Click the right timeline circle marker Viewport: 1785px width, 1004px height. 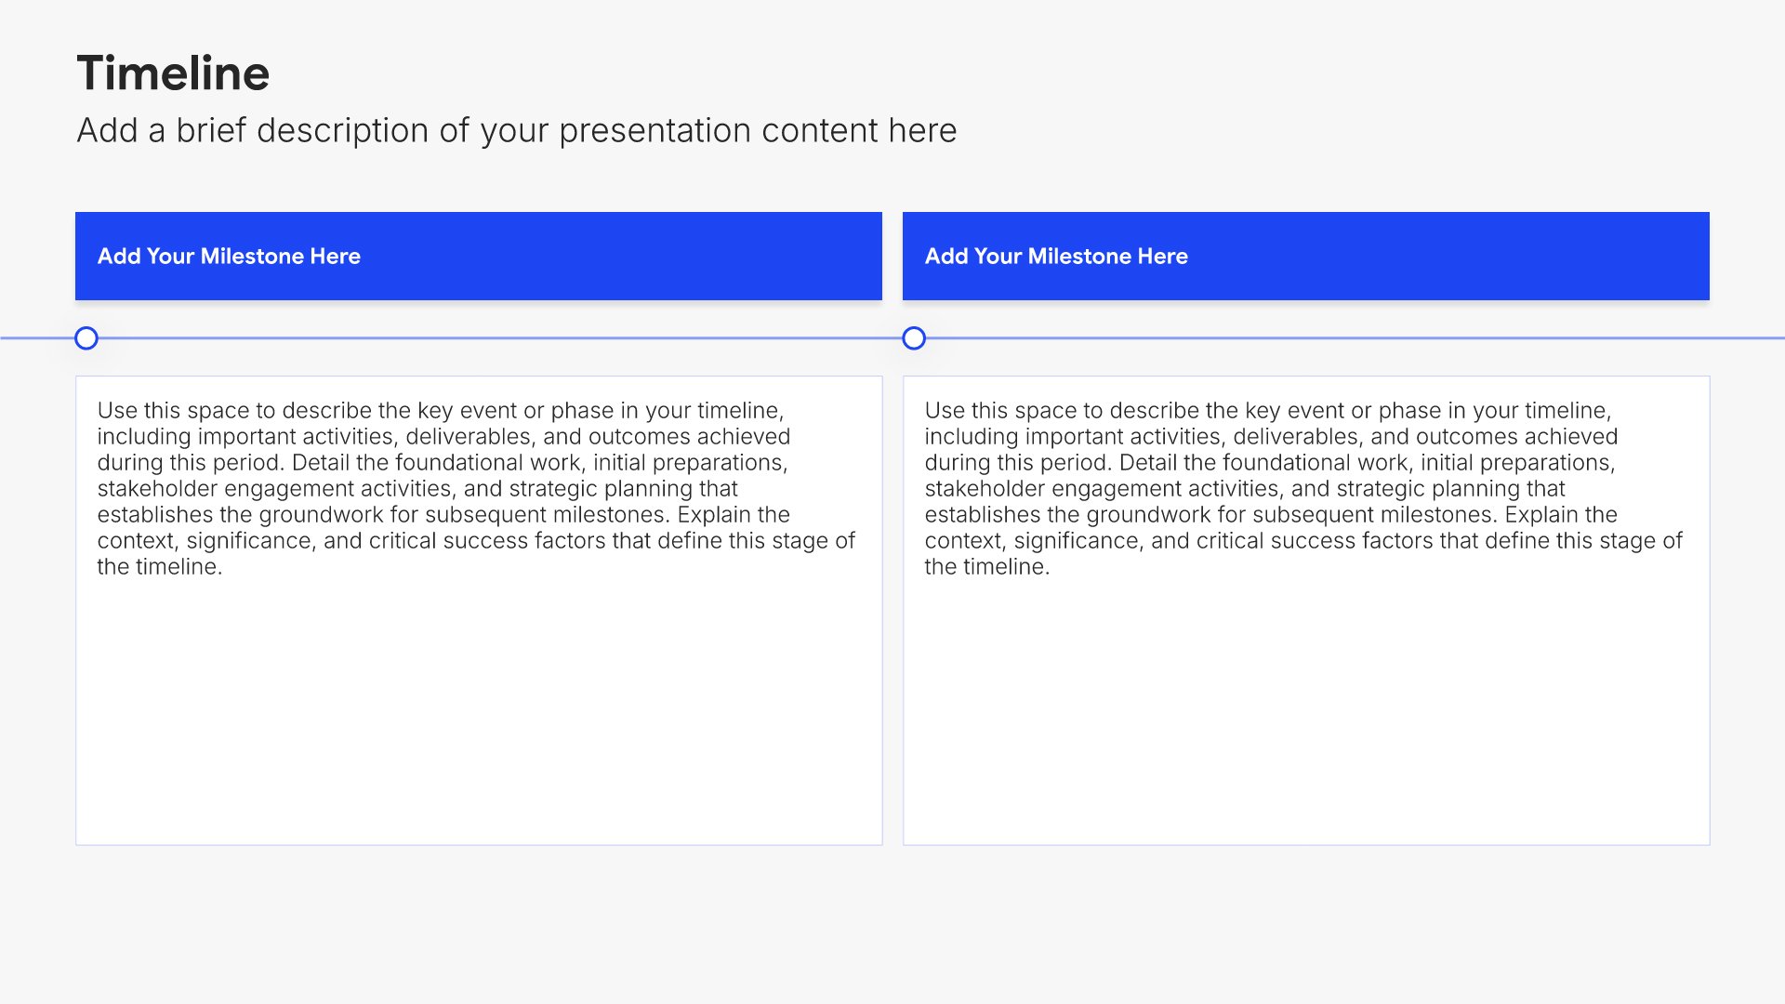point(914,338)
